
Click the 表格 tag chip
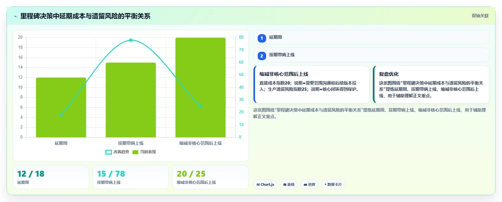[289, 184]
